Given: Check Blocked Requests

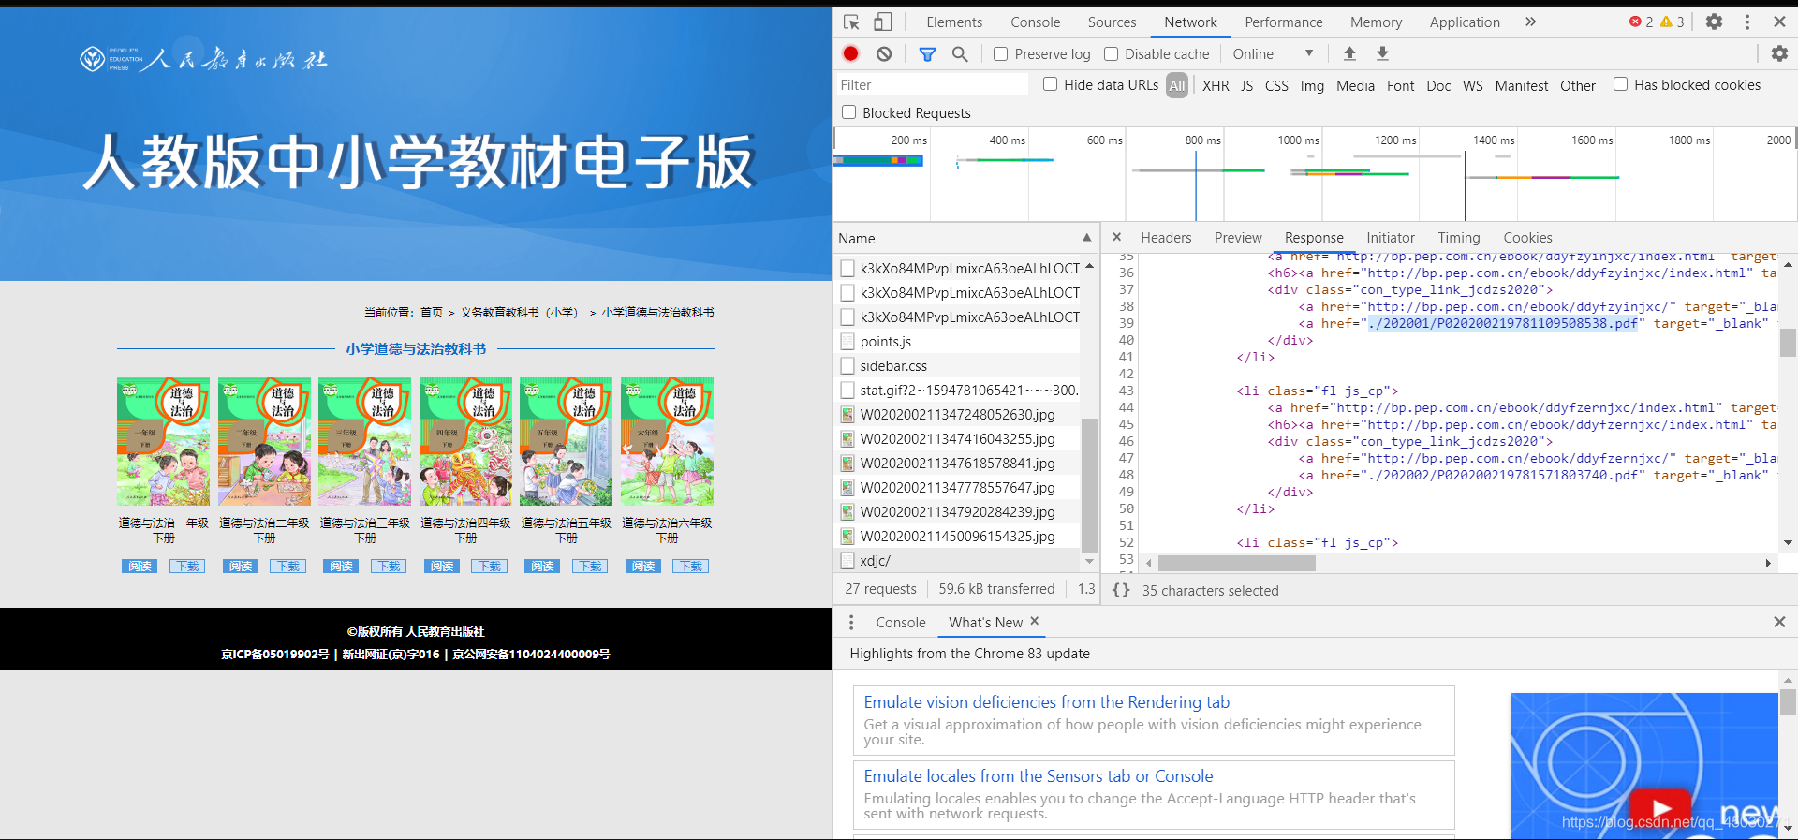Looking at the screenshot, I should click(x=848, y=112).
